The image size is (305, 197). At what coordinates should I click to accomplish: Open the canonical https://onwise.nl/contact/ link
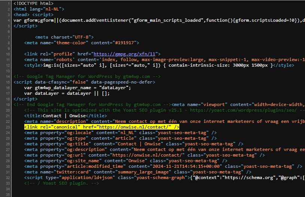point(134,127)
